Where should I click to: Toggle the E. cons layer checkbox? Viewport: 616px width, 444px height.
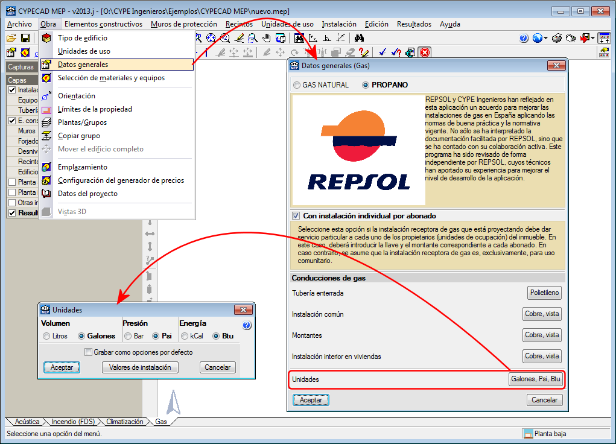pos(12,121)
